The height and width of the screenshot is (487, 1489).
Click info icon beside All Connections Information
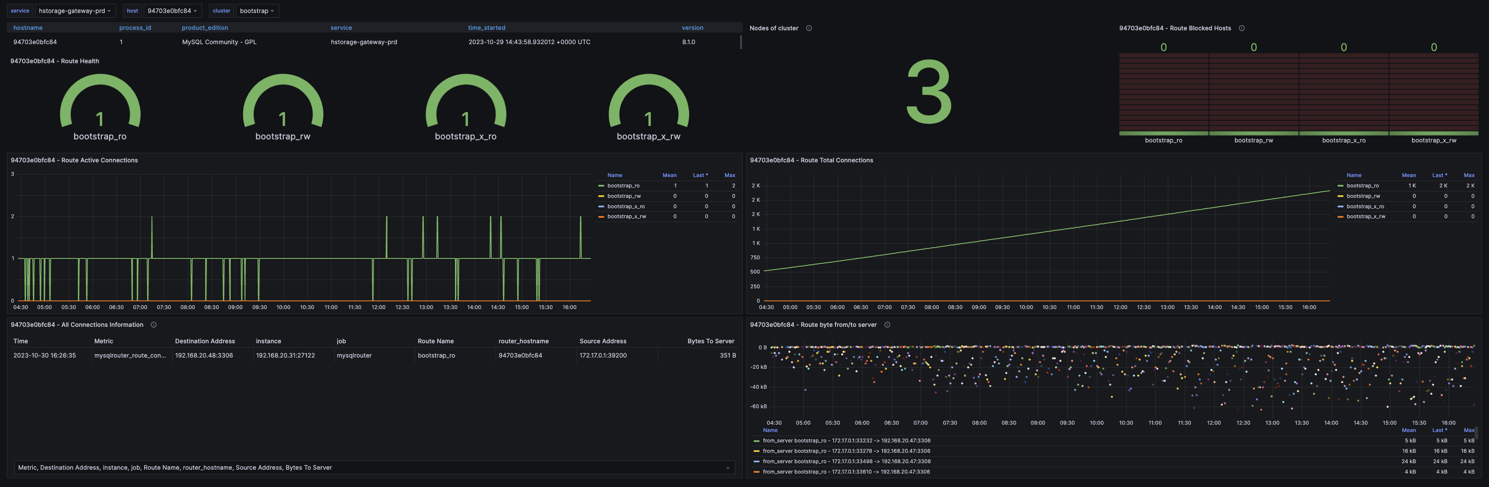tap(154, 325)
